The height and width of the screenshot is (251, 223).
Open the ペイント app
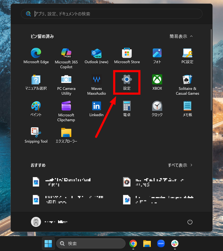[36, 109]
